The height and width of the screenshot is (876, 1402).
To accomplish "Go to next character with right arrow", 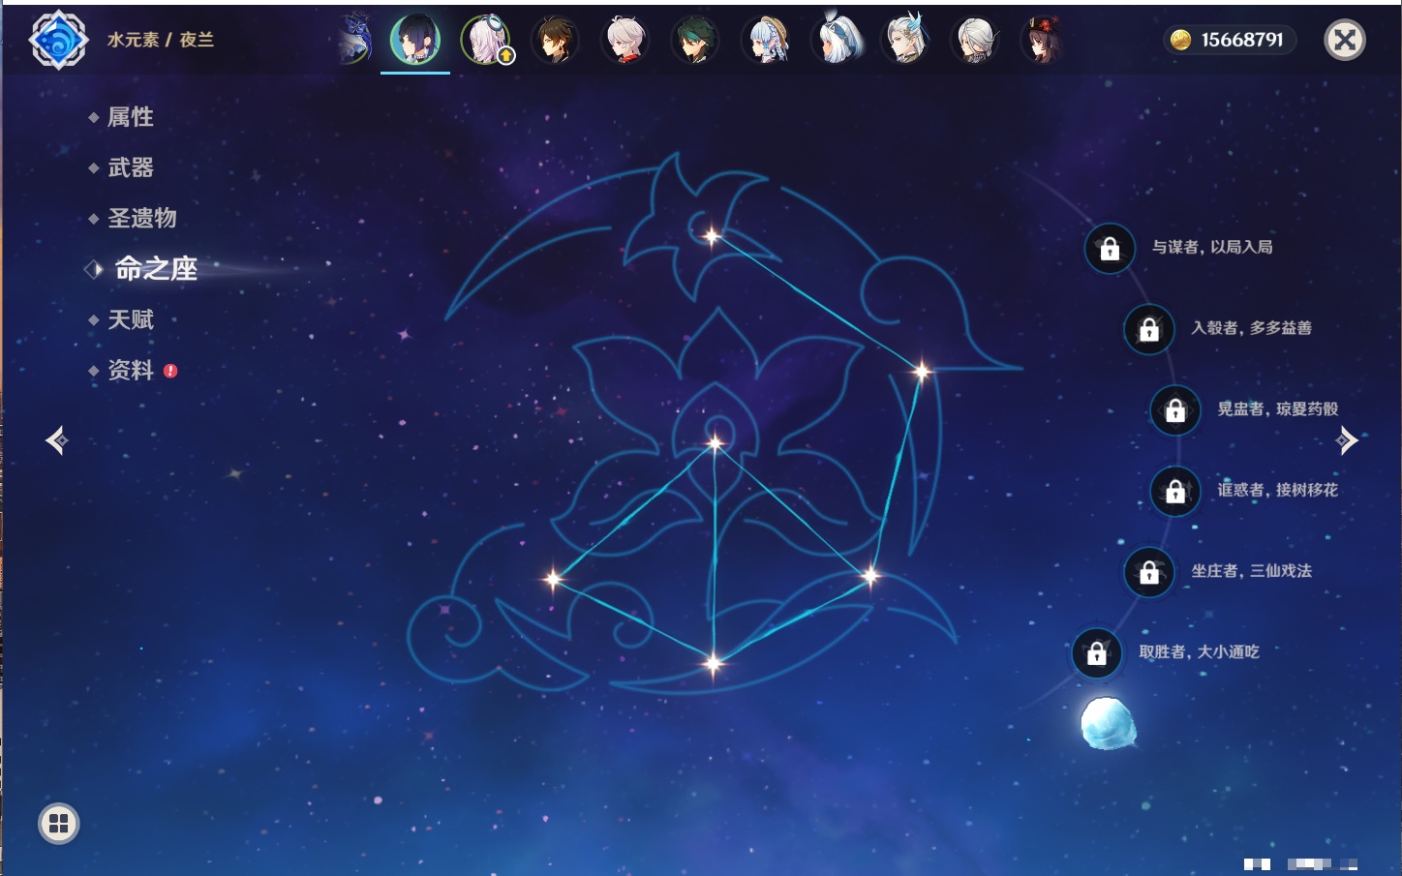I will (x=1346, y=440).
